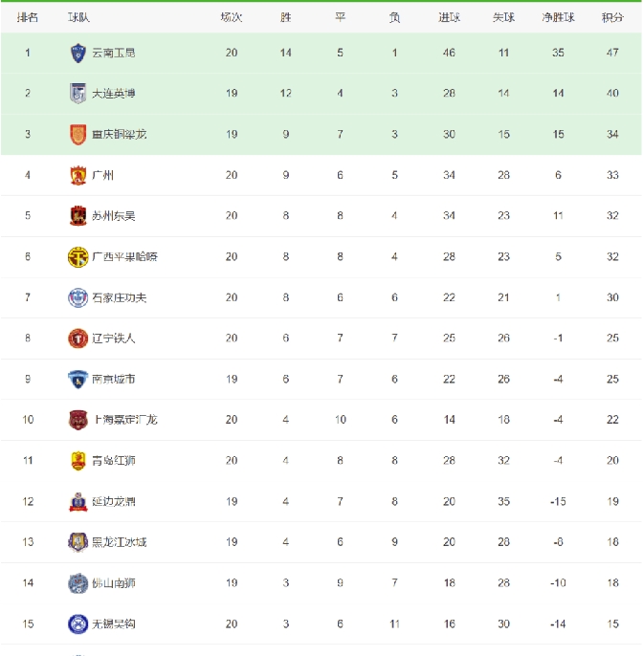Image resolution: width=643 pixels, height=656 pixels.
Task: Open the 上海嘉定汇龙 team crest
Action: (78, 419)
